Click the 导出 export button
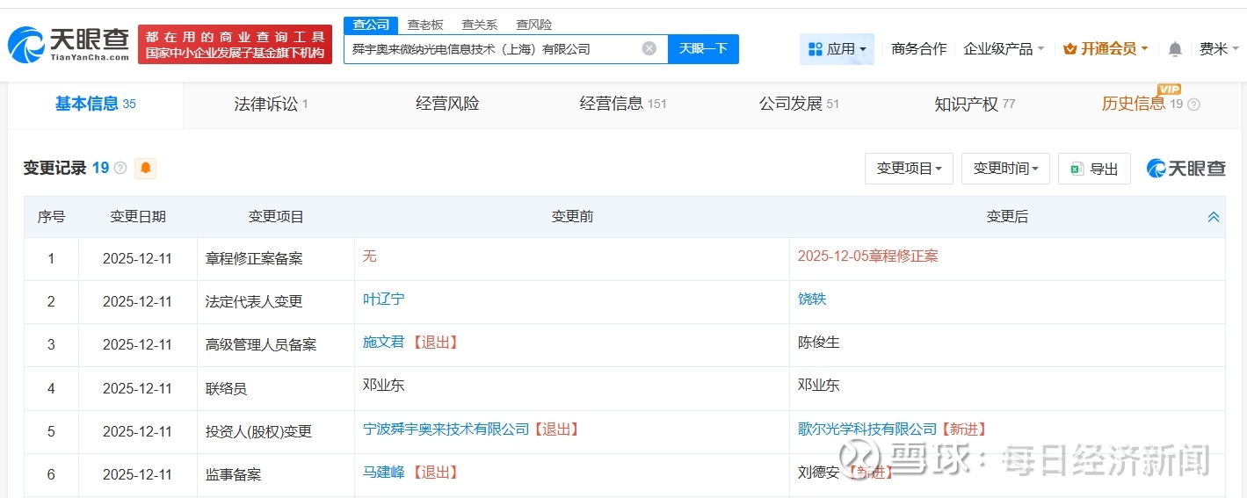1247x498 pixels. tap(1094, 168)
